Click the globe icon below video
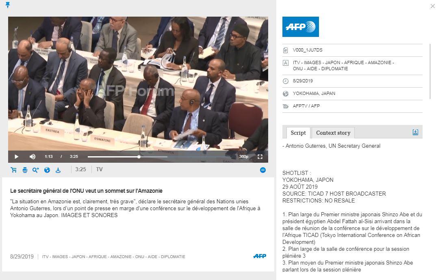 click(47, 170)
